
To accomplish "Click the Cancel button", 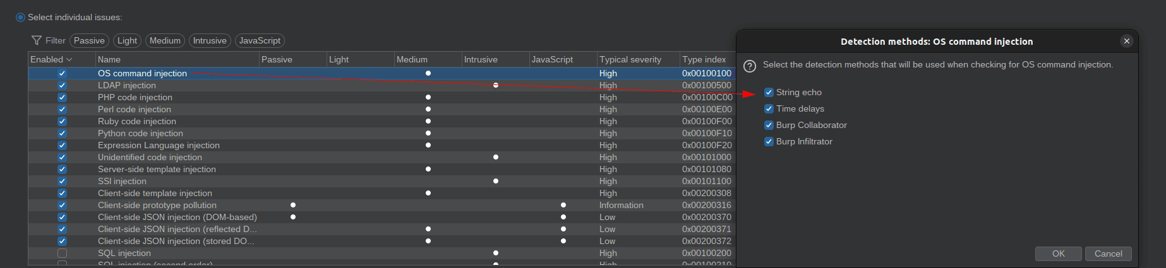I will point(1109,253).
